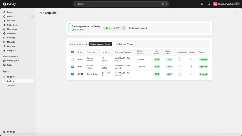242x136 pixels.
Task: Click the Huntington Beach — Today heading
Action: (87, 26)
